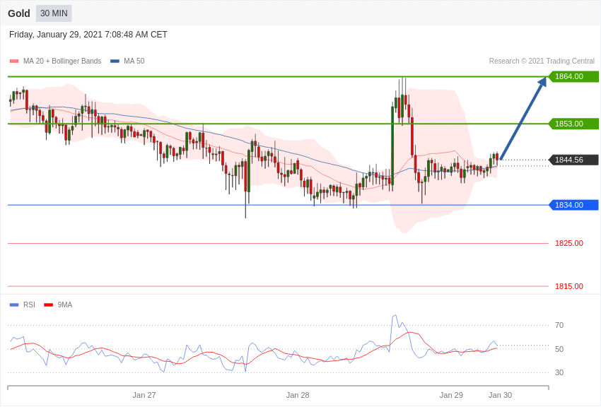Click the Research 2021 Trading Central credit
This screenshot has width=601, height=407.
point(542,61)
